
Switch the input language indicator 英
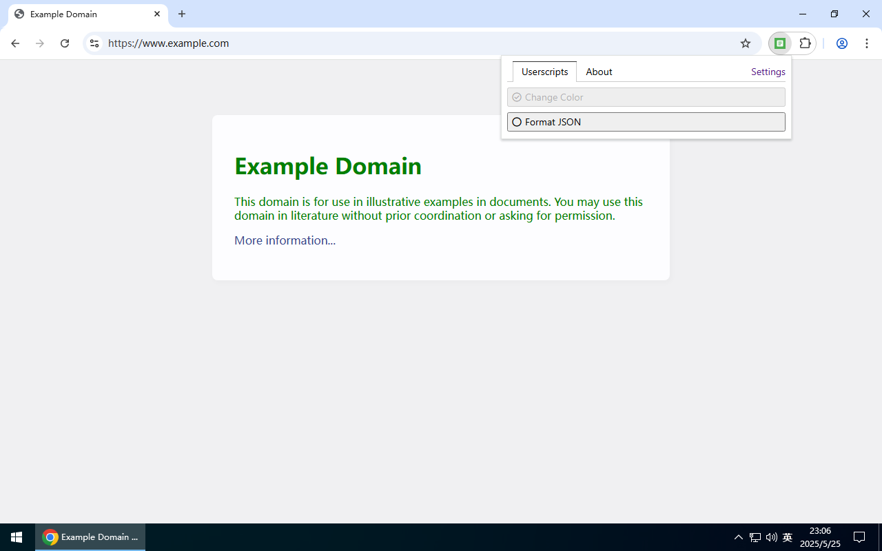(x=788, y=537)
